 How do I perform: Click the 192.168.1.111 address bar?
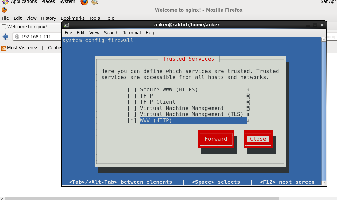38,37
